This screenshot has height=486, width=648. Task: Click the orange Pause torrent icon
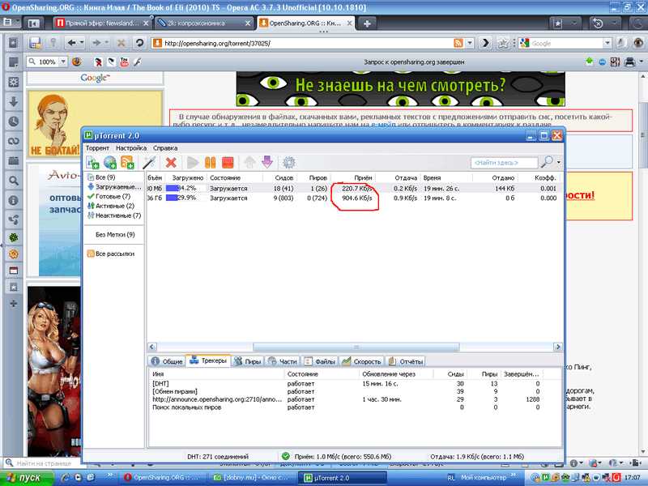[211, 163]
